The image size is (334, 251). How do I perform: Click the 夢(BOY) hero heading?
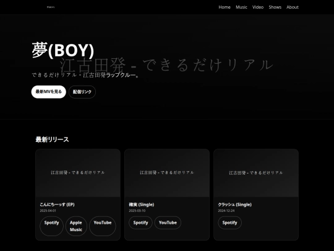(x=63, y=50)
